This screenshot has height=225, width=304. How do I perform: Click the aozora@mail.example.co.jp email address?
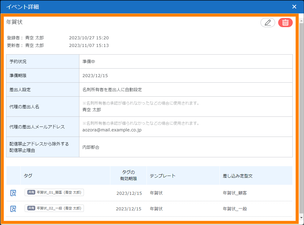(112, 130)
